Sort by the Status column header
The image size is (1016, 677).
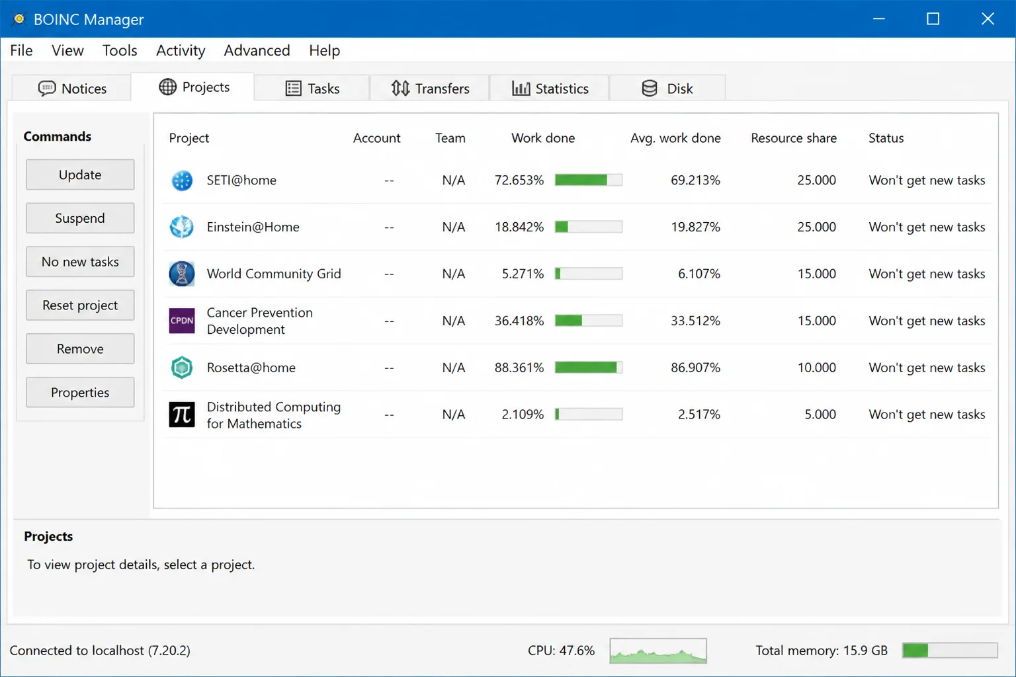point(886,138)
